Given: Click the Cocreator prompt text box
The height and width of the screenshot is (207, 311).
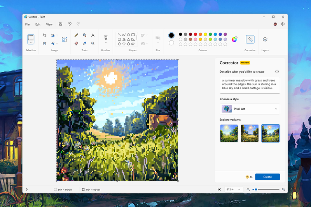Looking at the screenshot, I should click(250, 85).
